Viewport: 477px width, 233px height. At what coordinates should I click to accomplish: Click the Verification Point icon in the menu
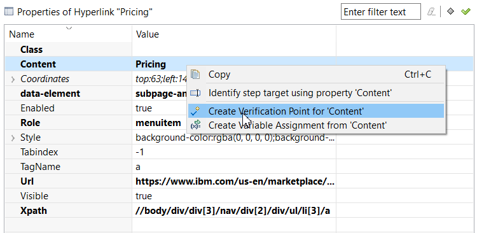click(195, 111)
